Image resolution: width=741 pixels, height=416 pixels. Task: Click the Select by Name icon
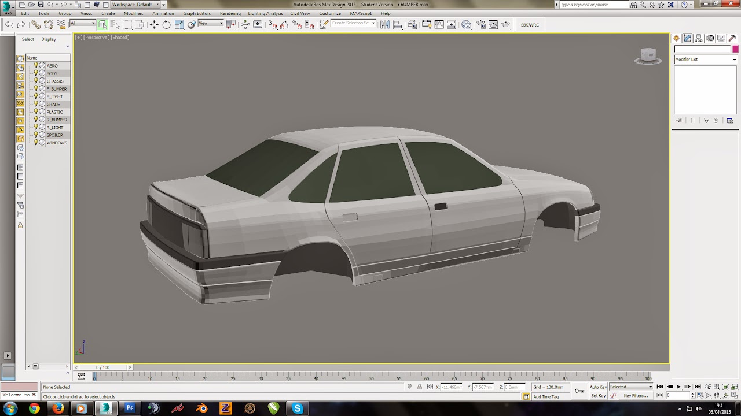pos(115,24)
